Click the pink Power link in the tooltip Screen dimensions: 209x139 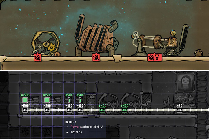75,127
